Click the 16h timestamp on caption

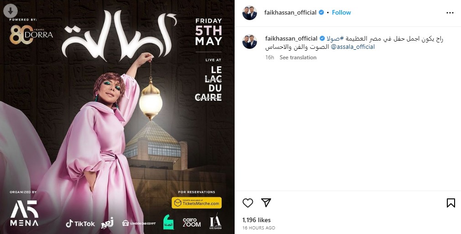[270, 57]
